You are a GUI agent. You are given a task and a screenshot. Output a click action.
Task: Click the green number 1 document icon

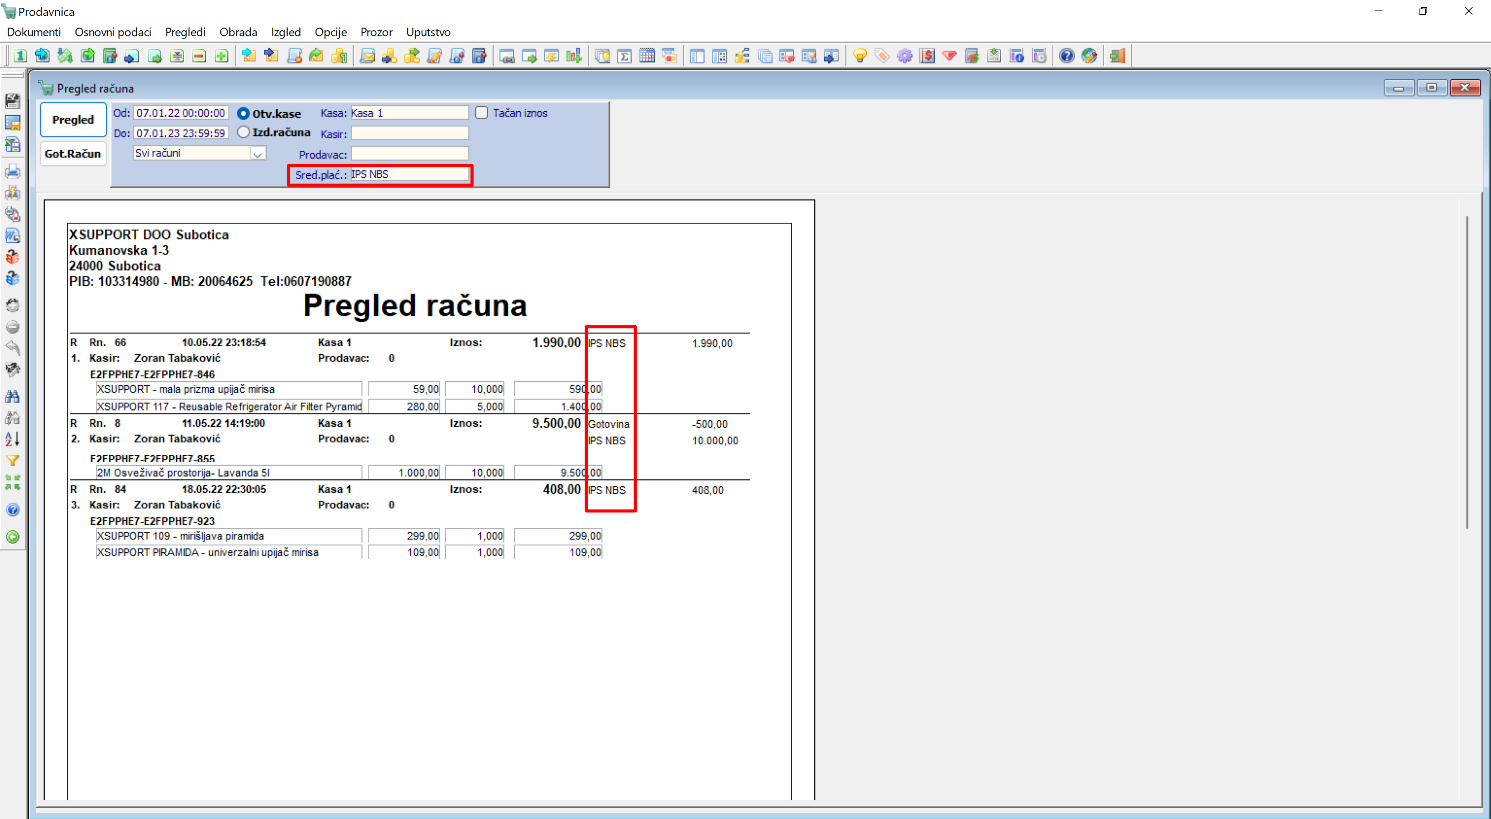(20, 56)
